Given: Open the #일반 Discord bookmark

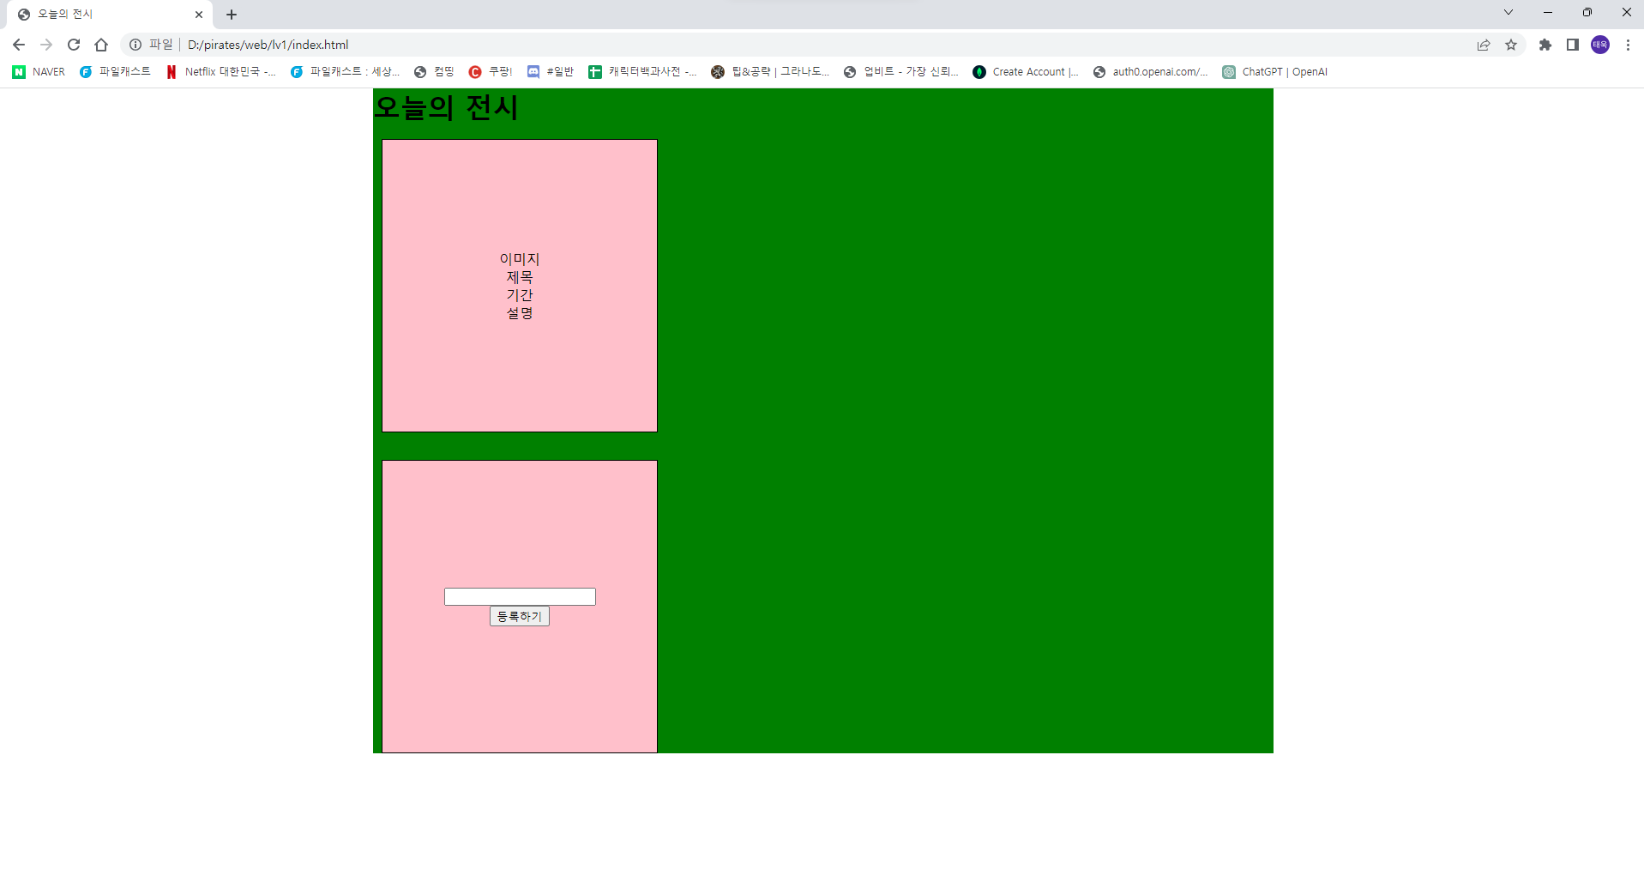Looking at the screenshot, I should tap(551, 72).
